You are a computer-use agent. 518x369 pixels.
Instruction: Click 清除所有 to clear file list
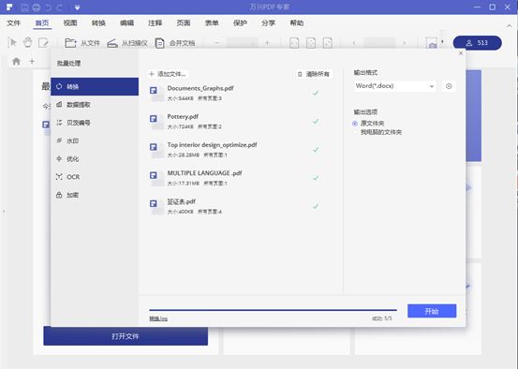pos(314,74)
